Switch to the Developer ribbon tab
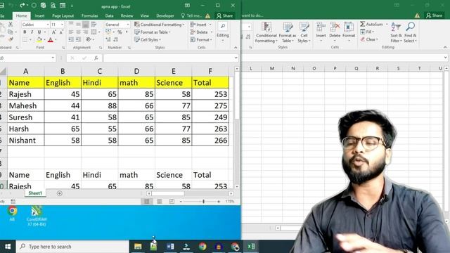 165,15
